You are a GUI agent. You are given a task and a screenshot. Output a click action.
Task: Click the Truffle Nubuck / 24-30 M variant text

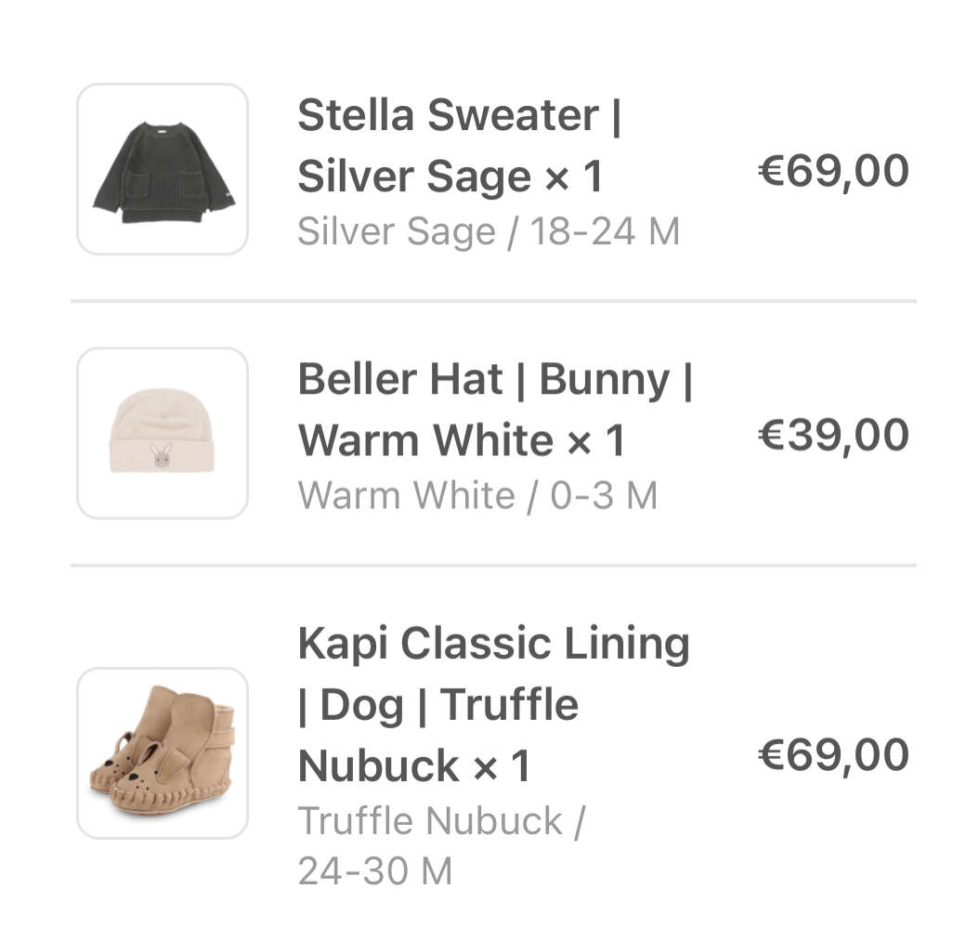pos(441,845)
